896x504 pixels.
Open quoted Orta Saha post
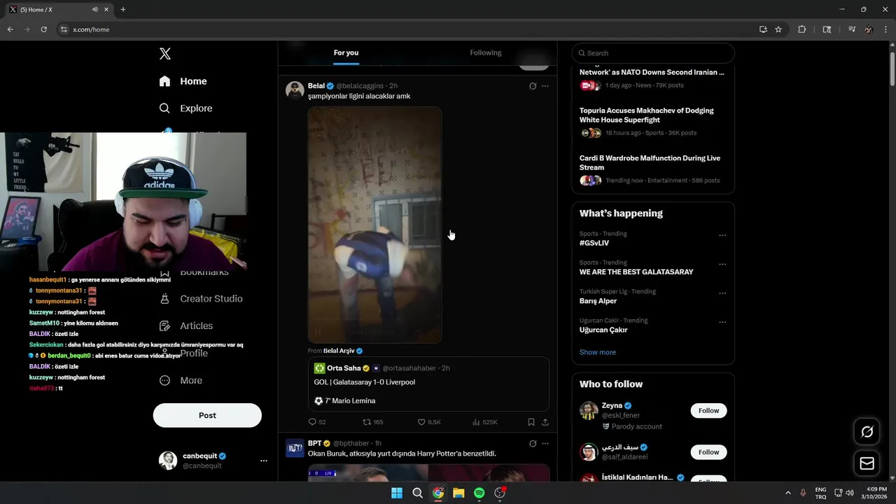[428, 384]
